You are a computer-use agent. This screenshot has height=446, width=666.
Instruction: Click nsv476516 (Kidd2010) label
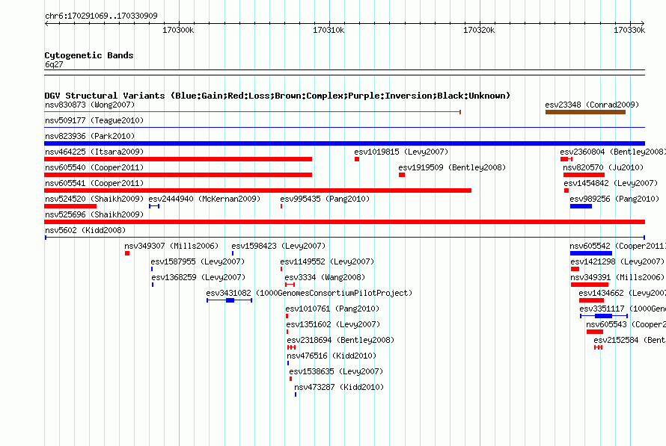[332, 356]
